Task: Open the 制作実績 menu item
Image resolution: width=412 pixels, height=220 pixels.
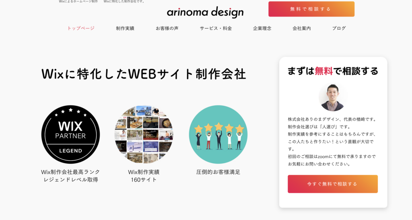Action: tap(125, 28)
